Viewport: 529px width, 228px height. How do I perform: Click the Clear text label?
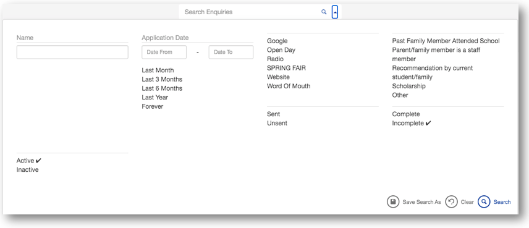(467, 202)
